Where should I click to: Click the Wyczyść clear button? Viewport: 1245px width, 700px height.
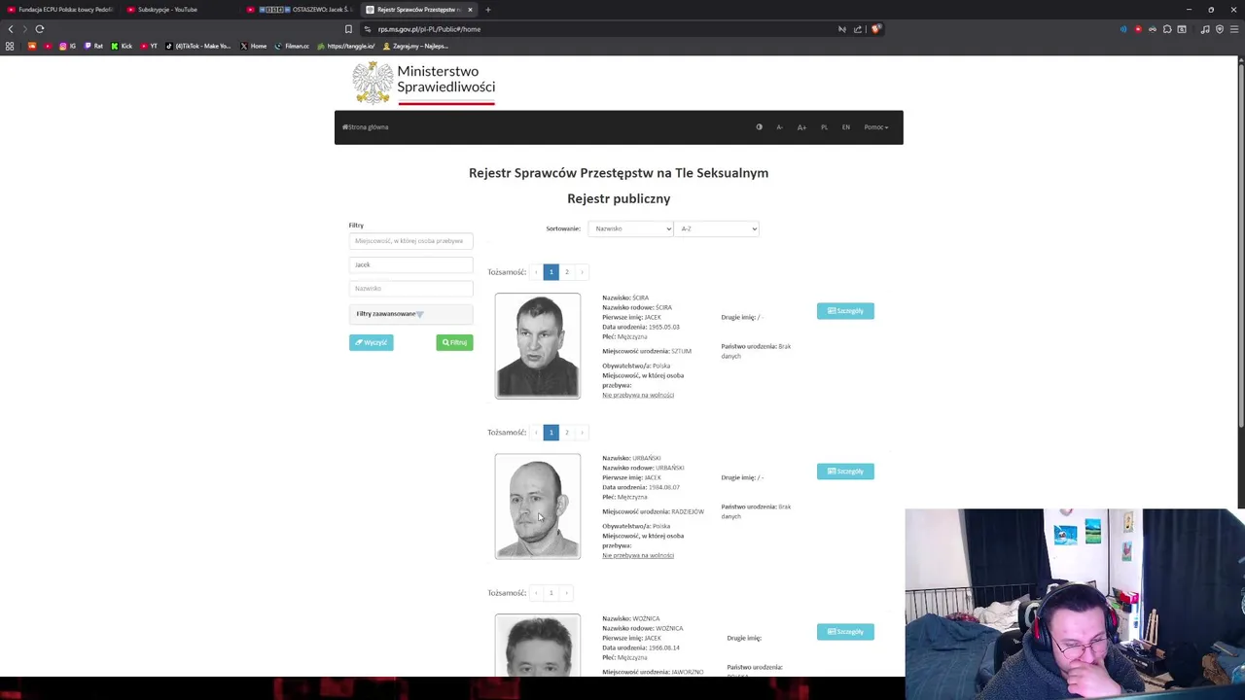(x=371, y=342)
